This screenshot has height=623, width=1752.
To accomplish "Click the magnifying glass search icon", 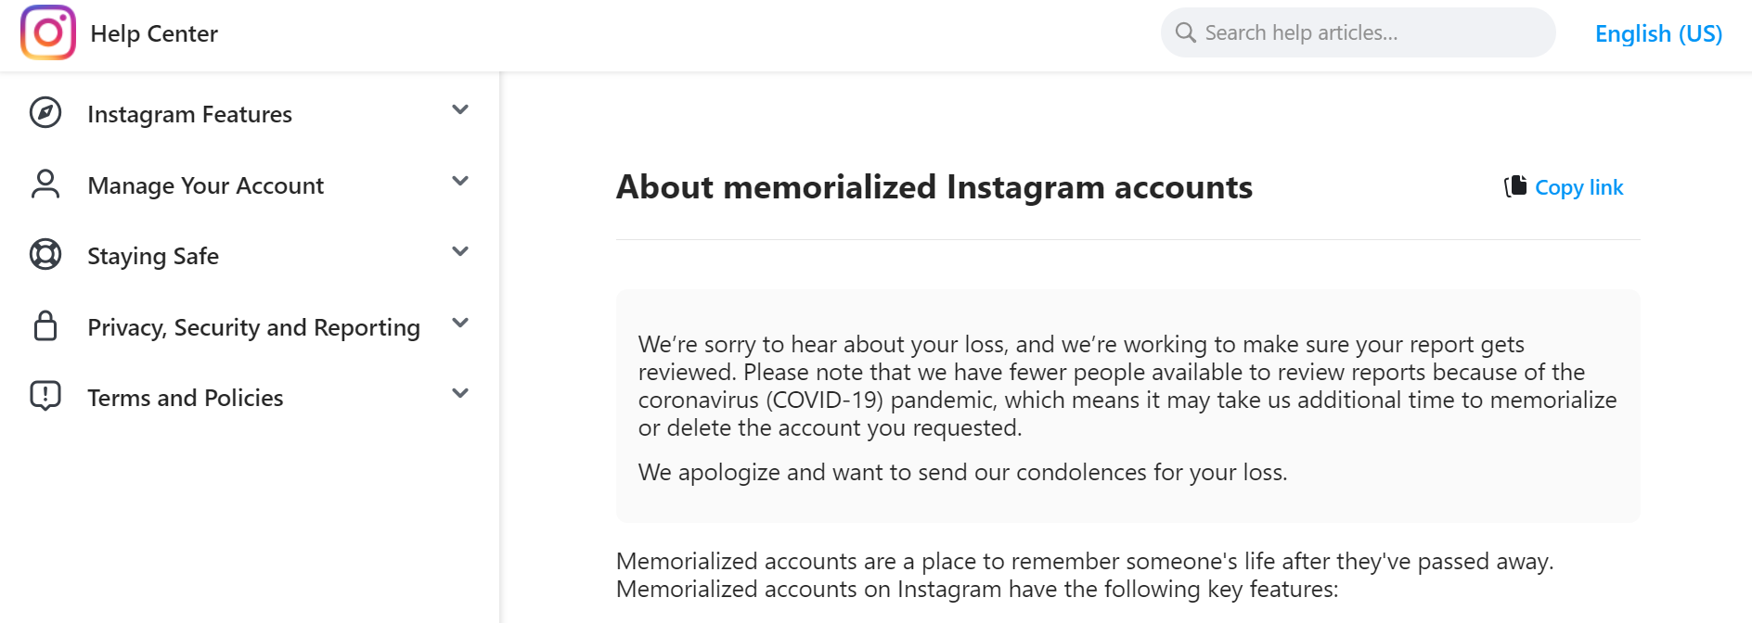I will [1185, 32].
